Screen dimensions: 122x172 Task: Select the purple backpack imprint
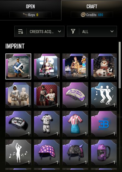(104, 153)
